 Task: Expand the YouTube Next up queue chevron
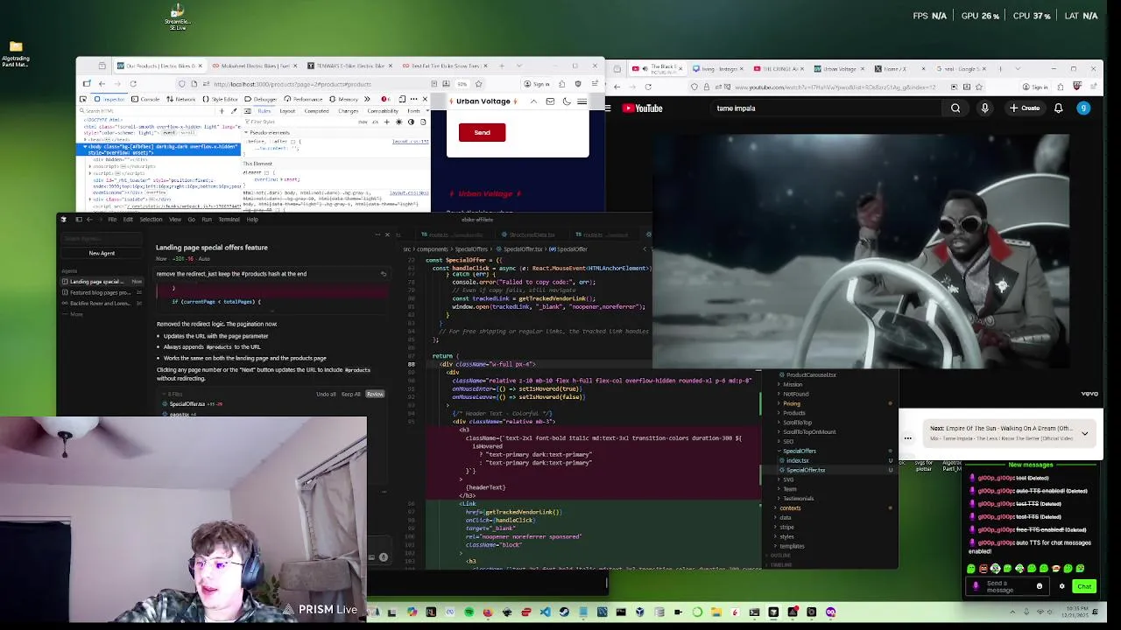coord(1084,433)
